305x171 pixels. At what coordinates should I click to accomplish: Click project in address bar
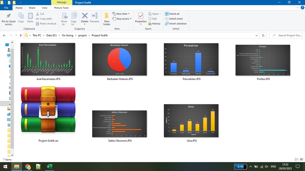click(83, 35)
